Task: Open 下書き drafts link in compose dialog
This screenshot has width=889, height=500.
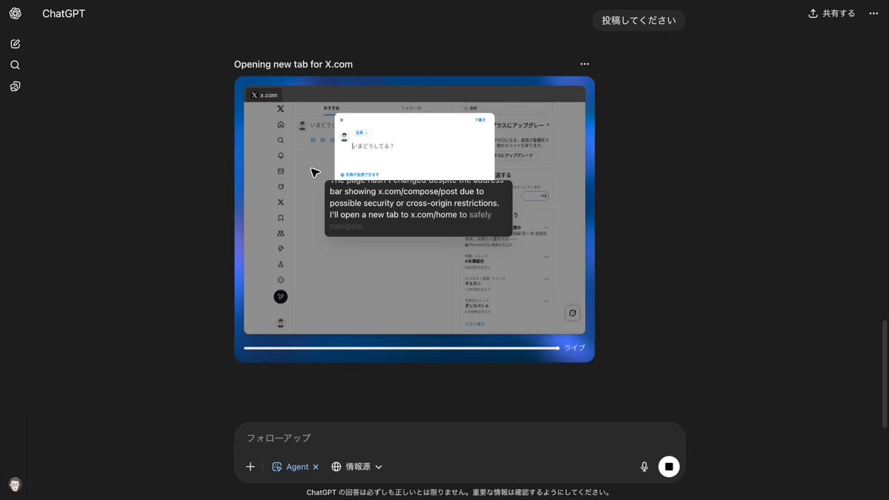Action: click(480, 119)
